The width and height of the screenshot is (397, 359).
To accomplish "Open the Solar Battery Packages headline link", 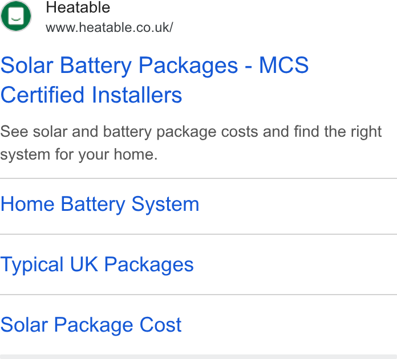I will 155,80.
